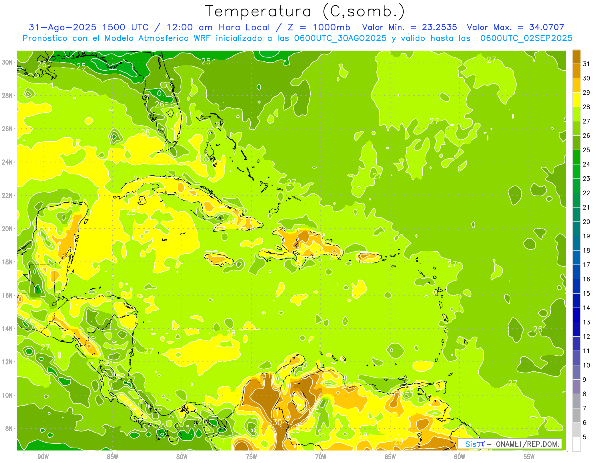
Task: Click the color legend label '21'
Action: pos(587,207)
